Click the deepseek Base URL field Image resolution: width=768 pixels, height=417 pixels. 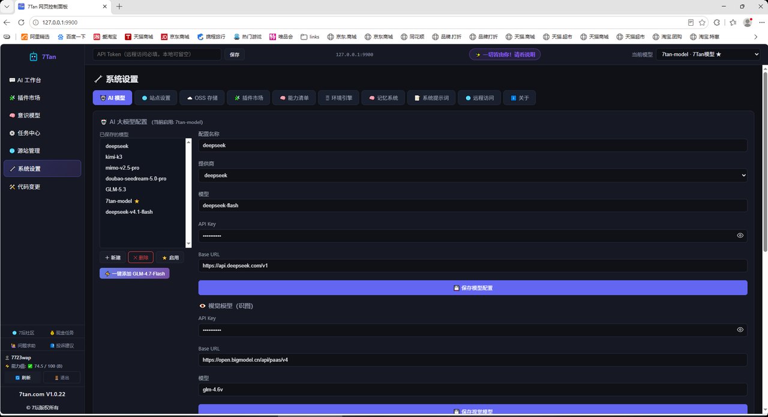(x=473, y=265)
